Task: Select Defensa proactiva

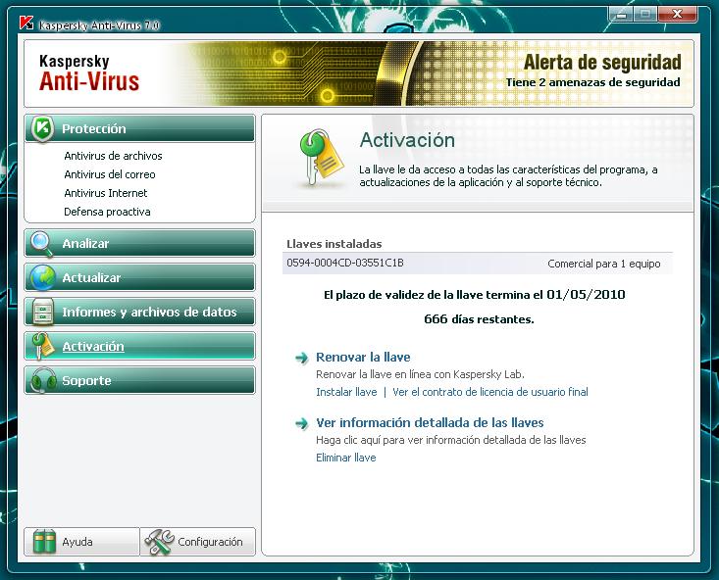Action: tap(107, 212)
